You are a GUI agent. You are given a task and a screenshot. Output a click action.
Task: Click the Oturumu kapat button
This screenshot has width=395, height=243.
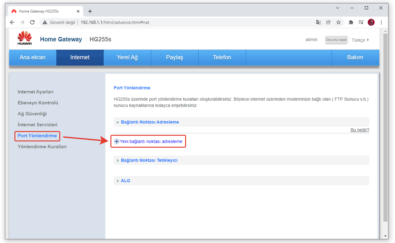[336, 40]
